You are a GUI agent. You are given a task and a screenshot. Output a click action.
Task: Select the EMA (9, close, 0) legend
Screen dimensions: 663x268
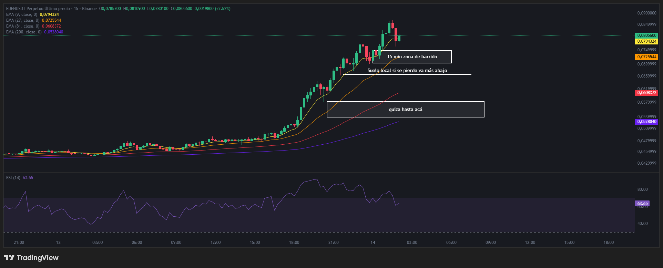tap(22, 14)
